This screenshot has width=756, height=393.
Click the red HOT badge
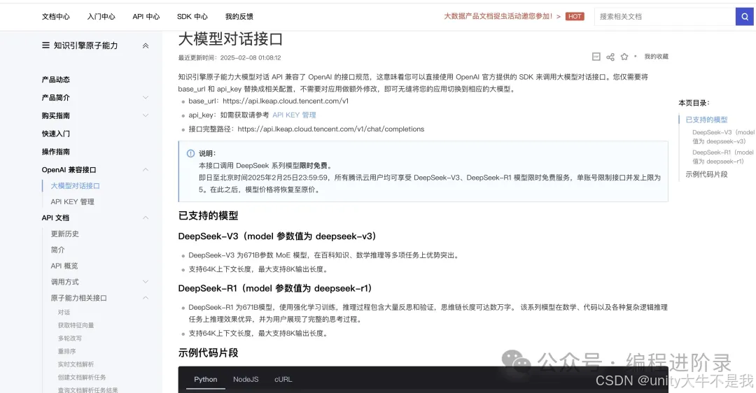point(575,16)
